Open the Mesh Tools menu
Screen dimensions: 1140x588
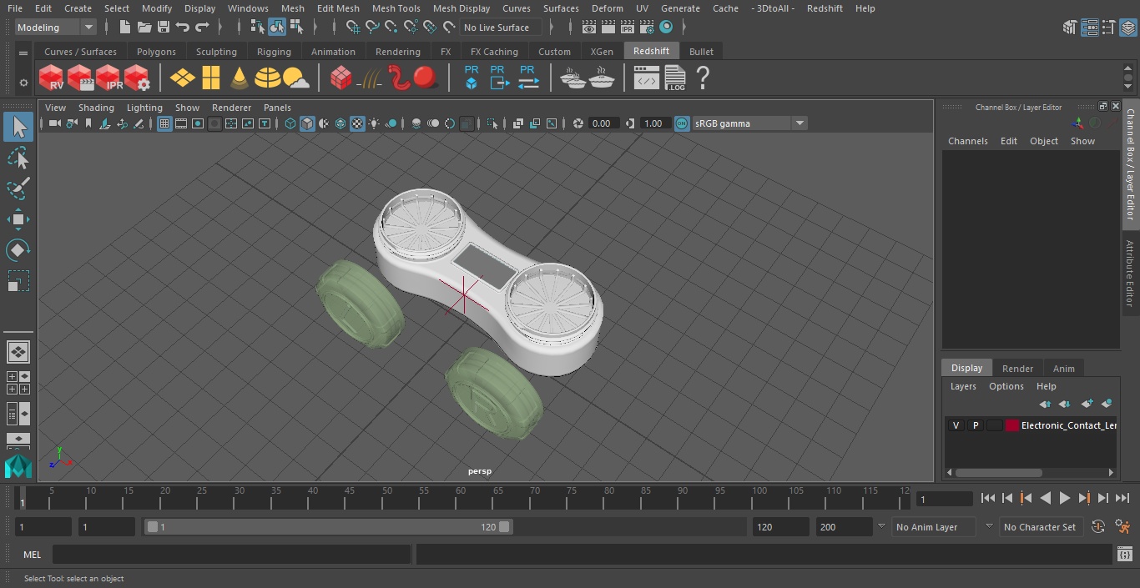396,8
